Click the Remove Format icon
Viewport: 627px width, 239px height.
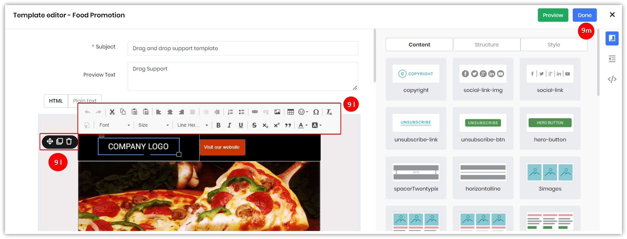(329, 112)
